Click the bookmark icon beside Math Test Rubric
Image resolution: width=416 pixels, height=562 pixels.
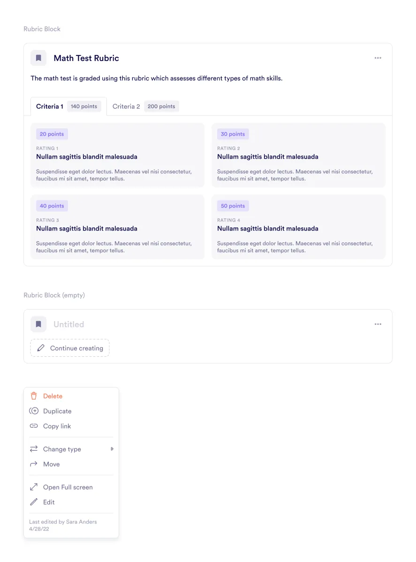tap(38, 58)
